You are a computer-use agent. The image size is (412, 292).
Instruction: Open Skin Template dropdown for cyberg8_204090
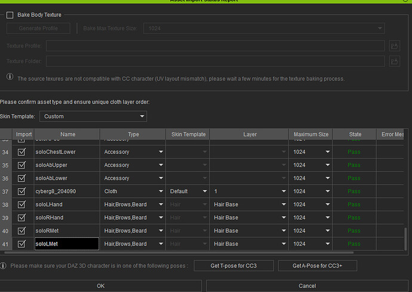(x=187, y=191)
